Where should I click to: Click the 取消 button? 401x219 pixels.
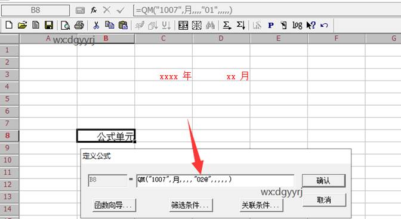pyautogui.click(x=324, y=200)
